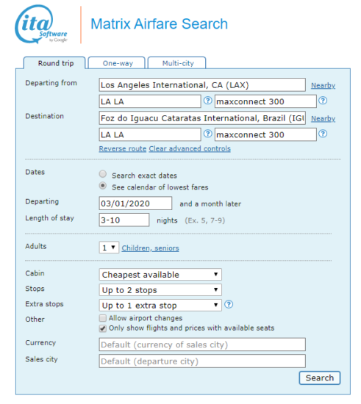
Task: Open the Stops dropdown
Action: 160,290
